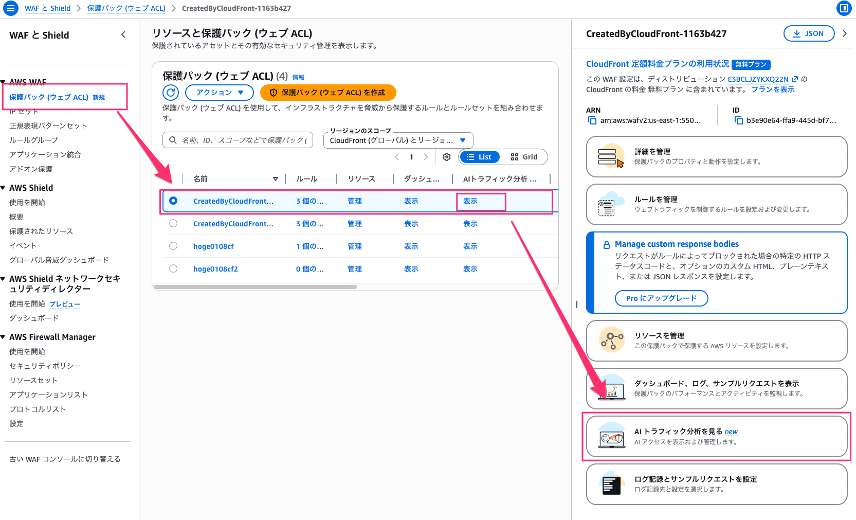Open 正規表現パターンセット in sidebar
The width and height of the screenshot is (856, 520).
(48, 125)
